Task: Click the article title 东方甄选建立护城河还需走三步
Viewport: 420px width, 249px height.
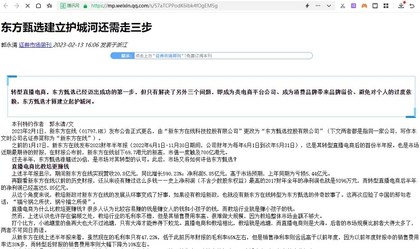Action: pyautogui.click(x=78, y=28)
